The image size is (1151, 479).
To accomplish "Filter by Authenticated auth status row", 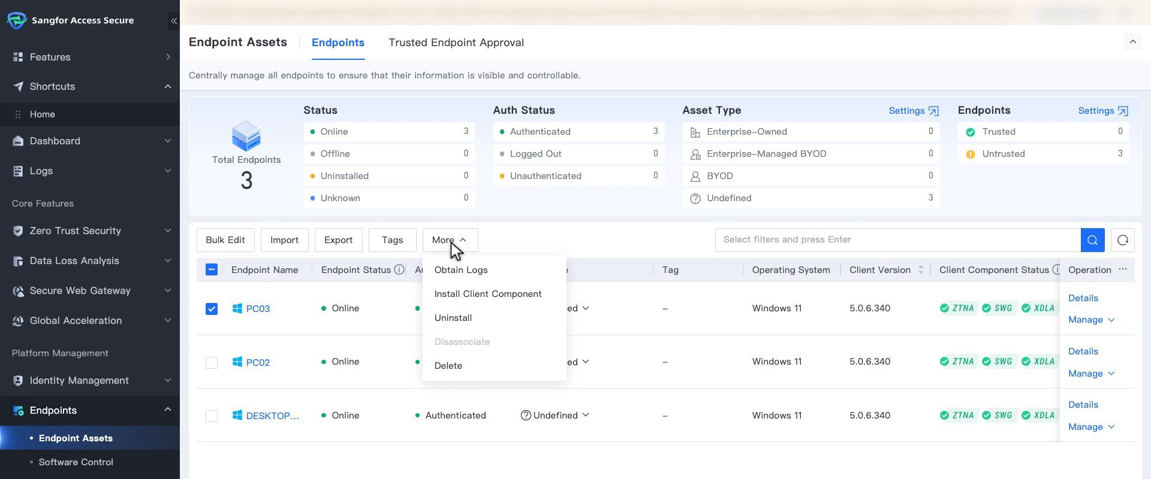I will tap(578, 132).
